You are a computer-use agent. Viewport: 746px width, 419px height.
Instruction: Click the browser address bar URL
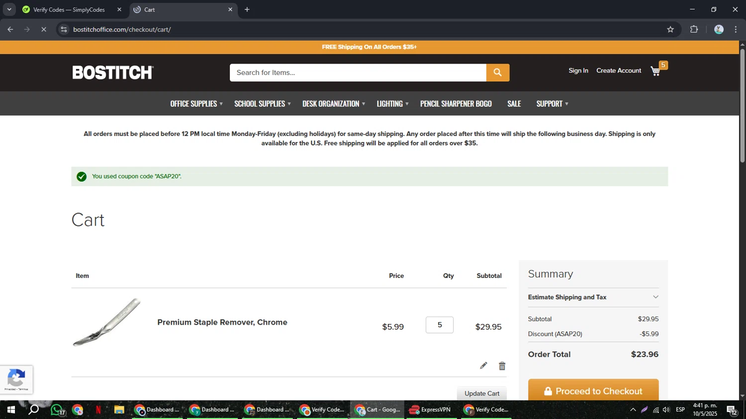pos(122,30)
